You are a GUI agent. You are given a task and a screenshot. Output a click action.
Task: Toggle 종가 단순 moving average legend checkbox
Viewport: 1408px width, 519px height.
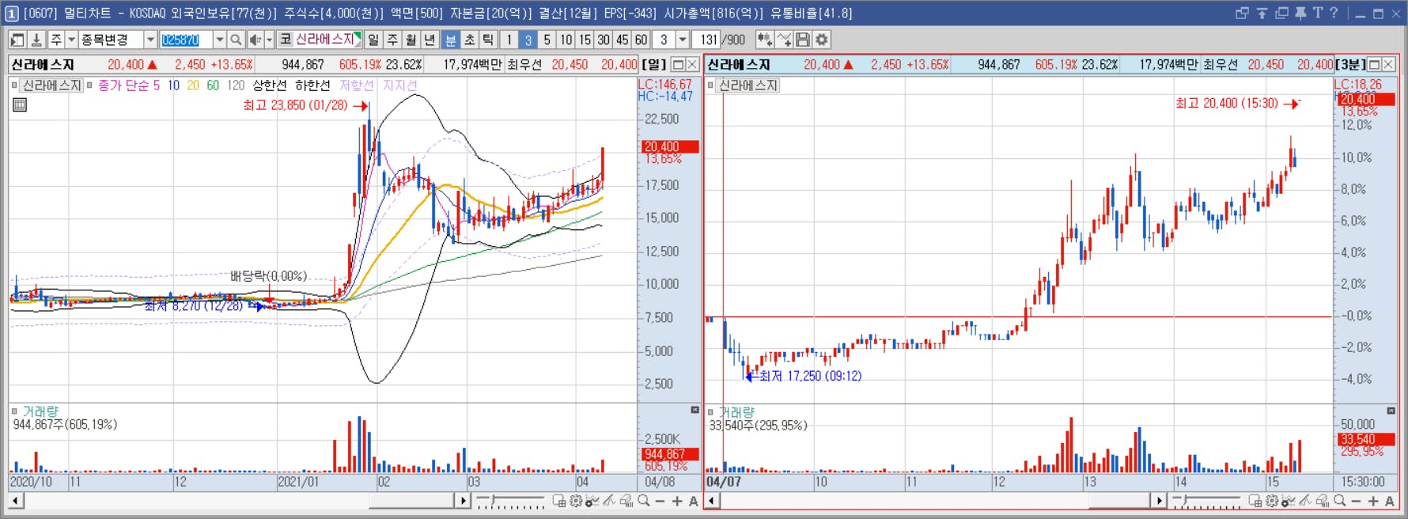click(90, 85)
